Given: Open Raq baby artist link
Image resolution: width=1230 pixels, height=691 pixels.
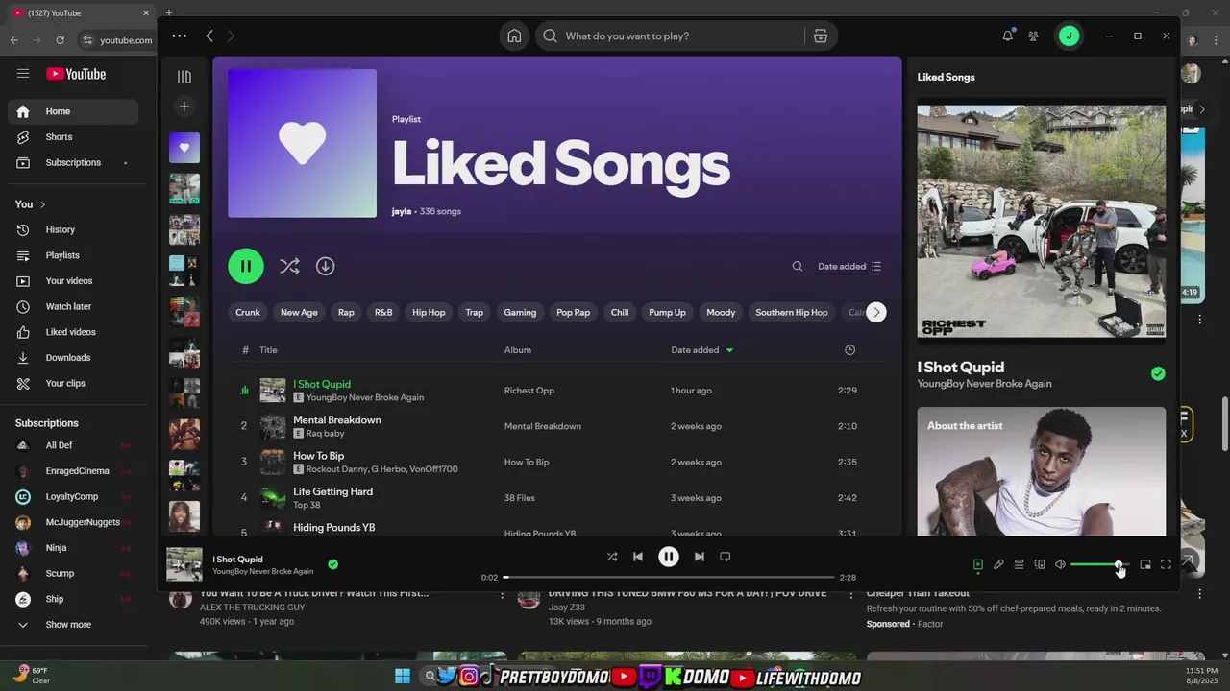Looking at the screenshot, I should tap(325, 434).
